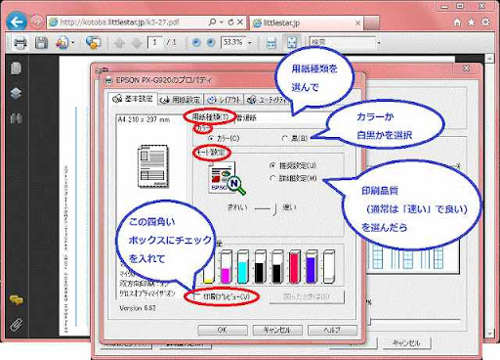Screen dimensions: 500x360
Task: Open the PDF search options dropdown arrow
Action: (379, 43)
